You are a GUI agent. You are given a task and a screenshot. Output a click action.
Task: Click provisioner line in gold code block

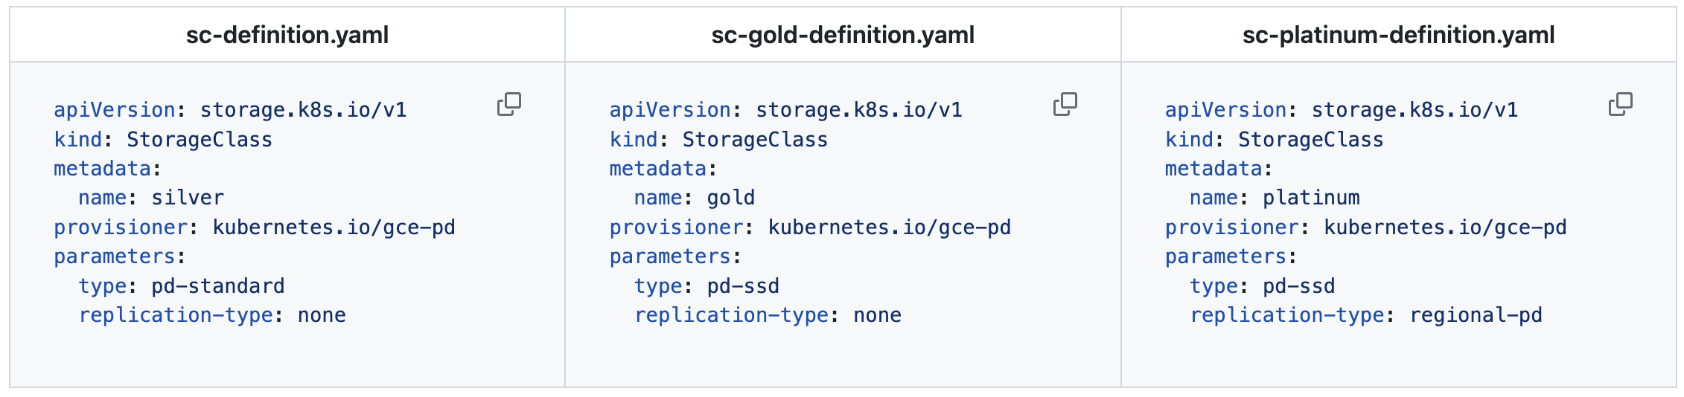[x=810, y=227]
